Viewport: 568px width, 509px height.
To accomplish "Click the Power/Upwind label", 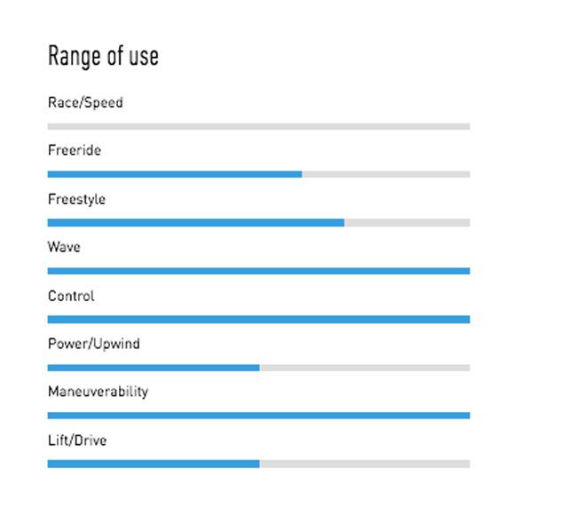I will 94,344.
